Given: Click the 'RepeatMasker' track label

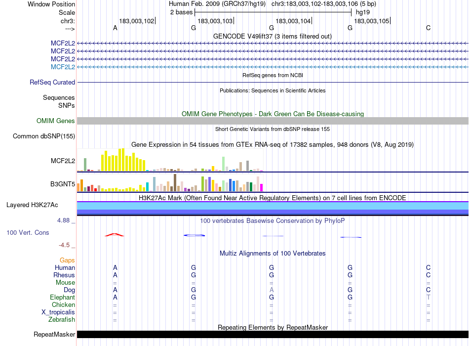Looking at the screenshot, I should [54, 334].
